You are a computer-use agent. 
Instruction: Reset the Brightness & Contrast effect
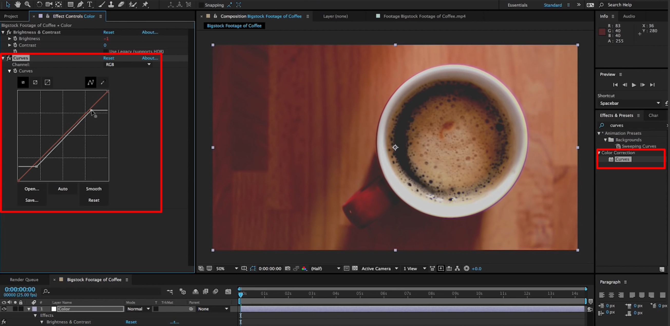point(109,32)
